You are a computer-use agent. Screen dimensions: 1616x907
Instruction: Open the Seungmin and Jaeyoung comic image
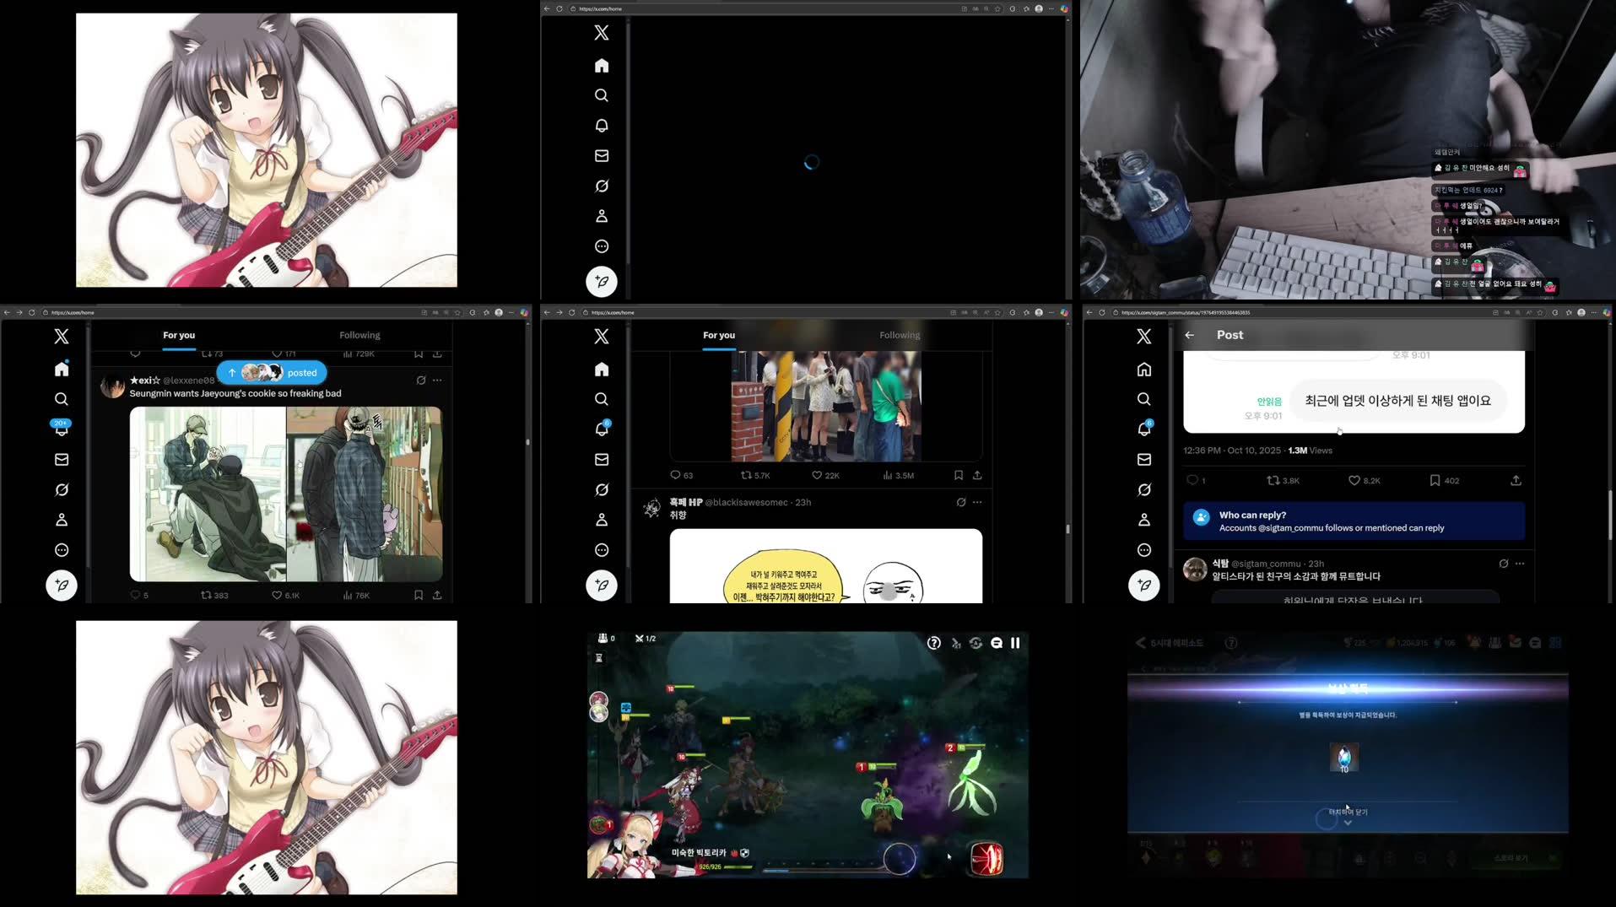click(x=285, y=494)
